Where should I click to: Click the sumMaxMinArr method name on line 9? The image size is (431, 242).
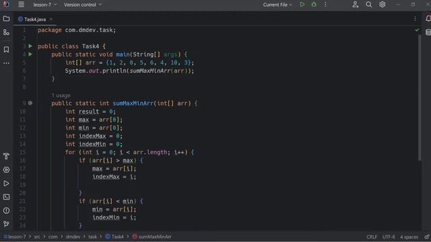(133, 104)
